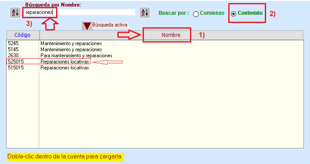Select Reparaciones locativas in row 515015
The image size is (310, 164).
coord(65,68)
